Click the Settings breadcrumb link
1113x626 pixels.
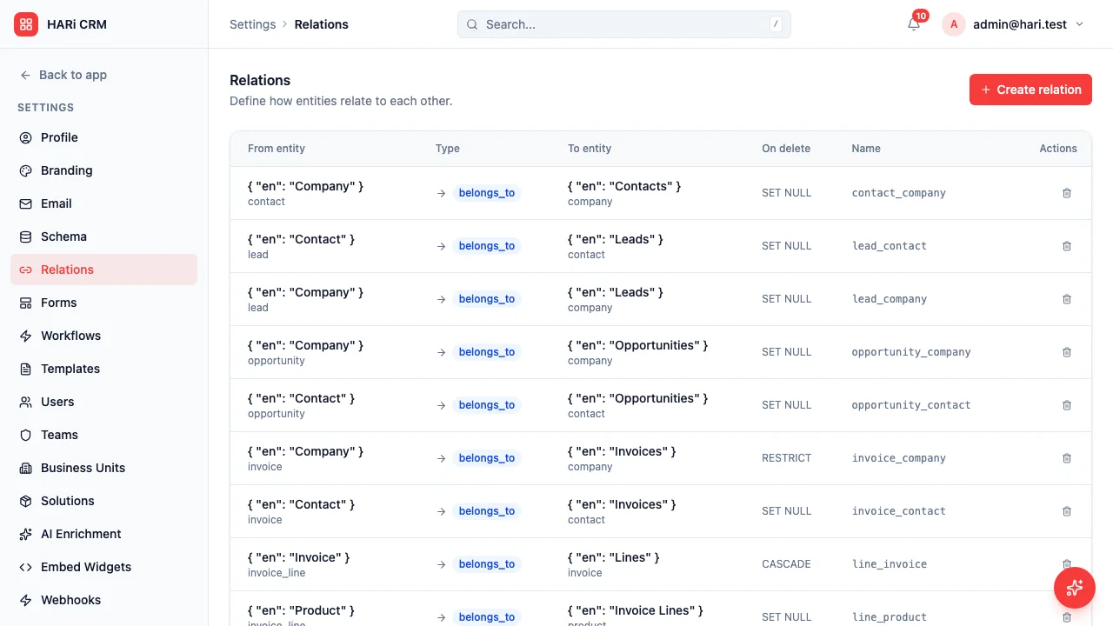coord(252,24)
